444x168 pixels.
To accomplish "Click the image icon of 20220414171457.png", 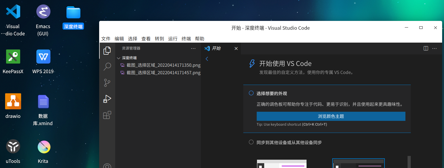I will pos(122,73).
